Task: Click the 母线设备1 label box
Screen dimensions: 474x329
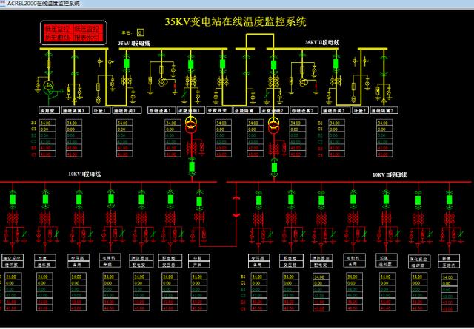Action: tap(161, 110)
